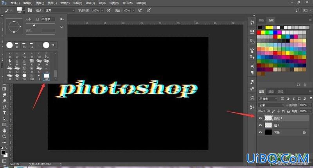
Task: Hide layer 图层 1 via eye icon
Action: [260, 118]
